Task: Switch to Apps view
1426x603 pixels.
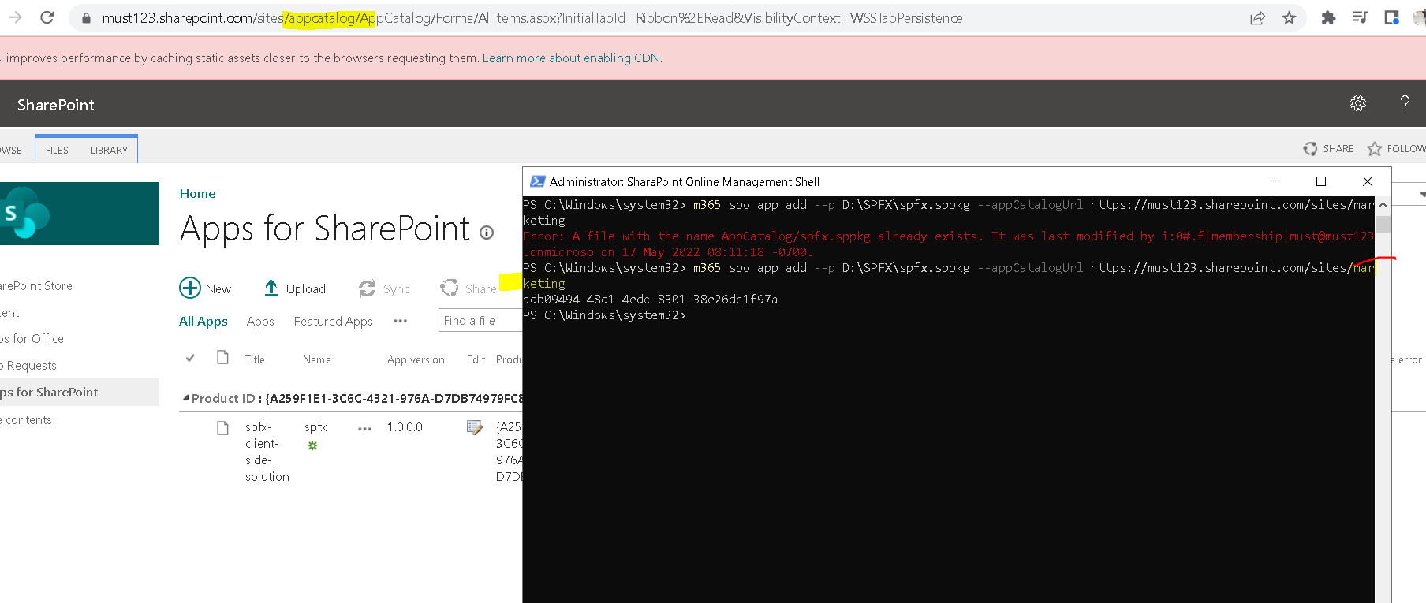Action: coord(260,321)
